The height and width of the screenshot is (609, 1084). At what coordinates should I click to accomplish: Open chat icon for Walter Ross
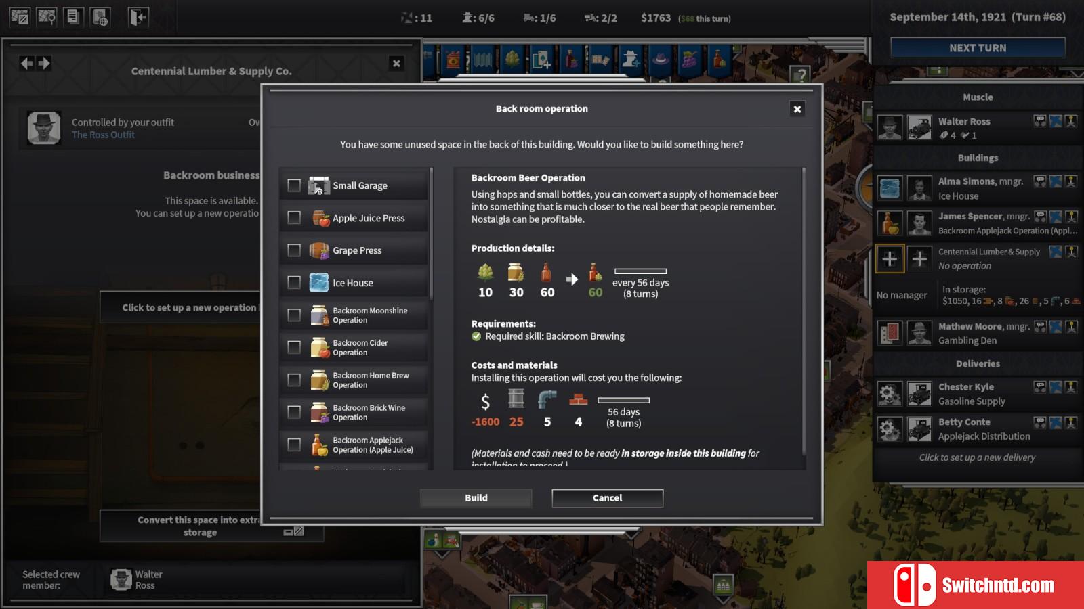pyautogui.click(x=1040, y=121)
